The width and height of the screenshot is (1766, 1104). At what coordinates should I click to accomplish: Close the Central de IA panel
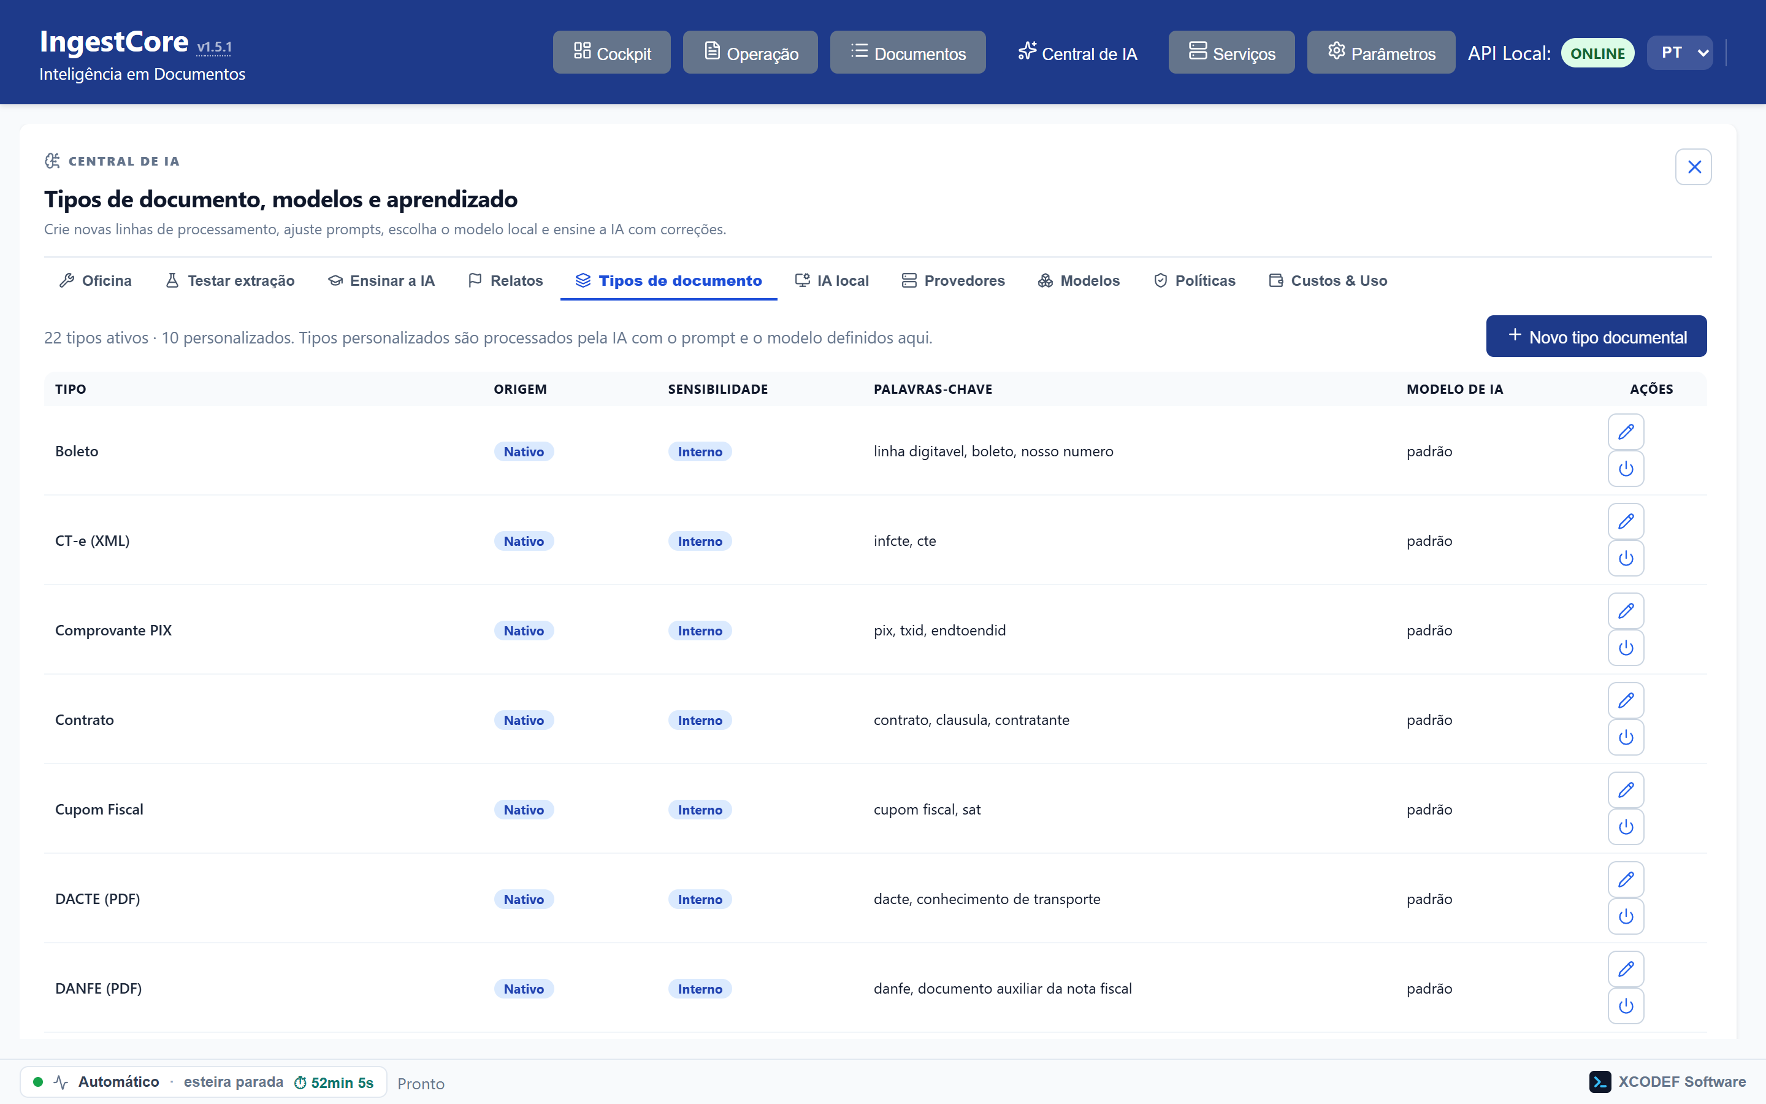click(x=1694, y=167)
